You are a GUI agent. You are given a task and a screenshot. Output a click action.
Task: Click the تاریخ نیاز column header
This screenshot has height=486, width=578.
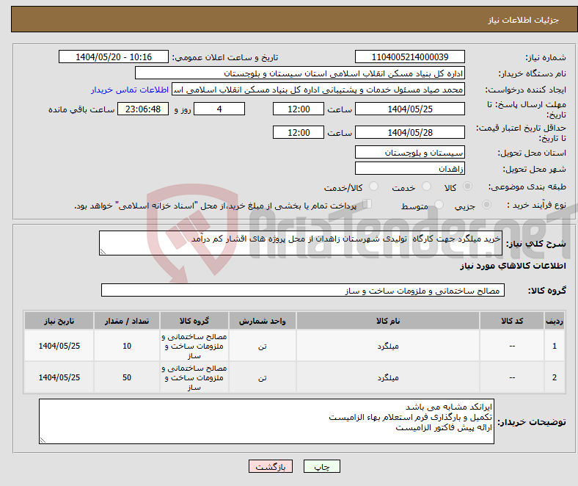pyautogui.click(x=59, y=321)
